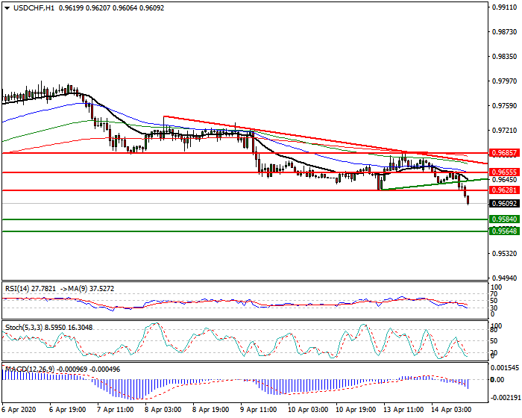The width and height of the screenshot is (522, 418).
Task: Click the ->MA(9) 37.5272 RSI average text
Action: tap(87, 289)
